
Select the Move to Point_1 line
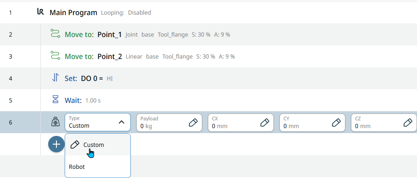pos(208,34)
